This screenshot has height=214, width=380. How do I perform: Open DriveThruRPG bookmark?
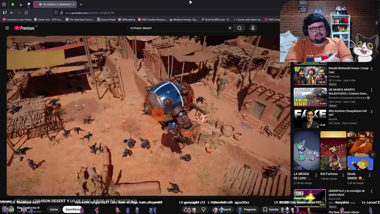[216, 20]
